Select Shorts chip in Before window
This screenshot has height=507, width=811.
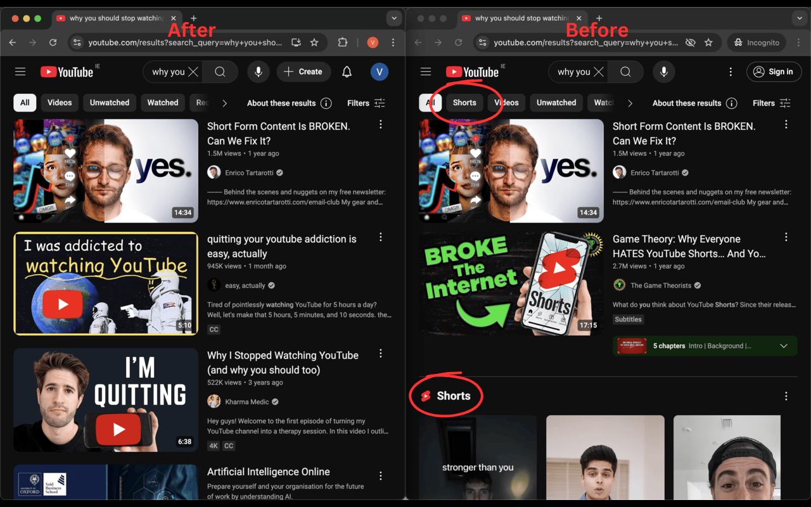click(464, 103)
